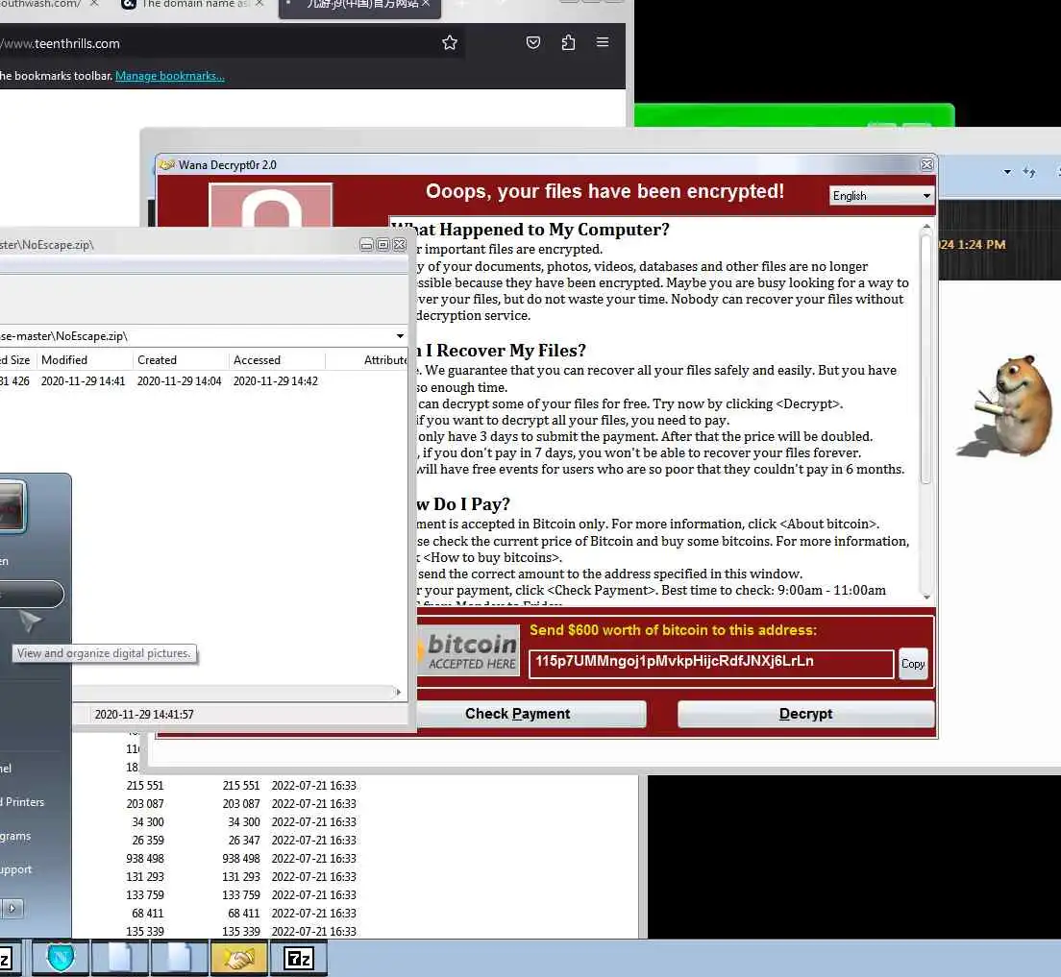Screen dimensions: 1061x977
Task: Select the created date 2020-11-29 14:04 cell
Action: pyautogui.click(x=180, y=381)
